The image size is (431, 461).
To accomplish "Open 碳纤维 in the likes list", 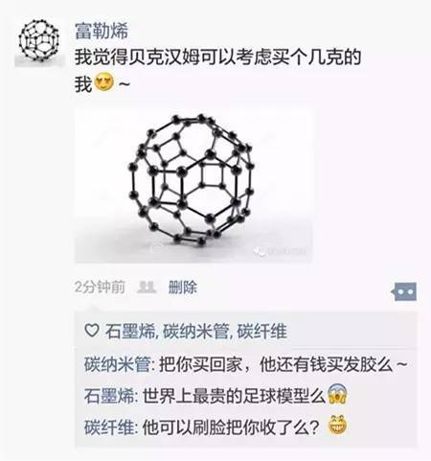I will [x=262, y=331].
